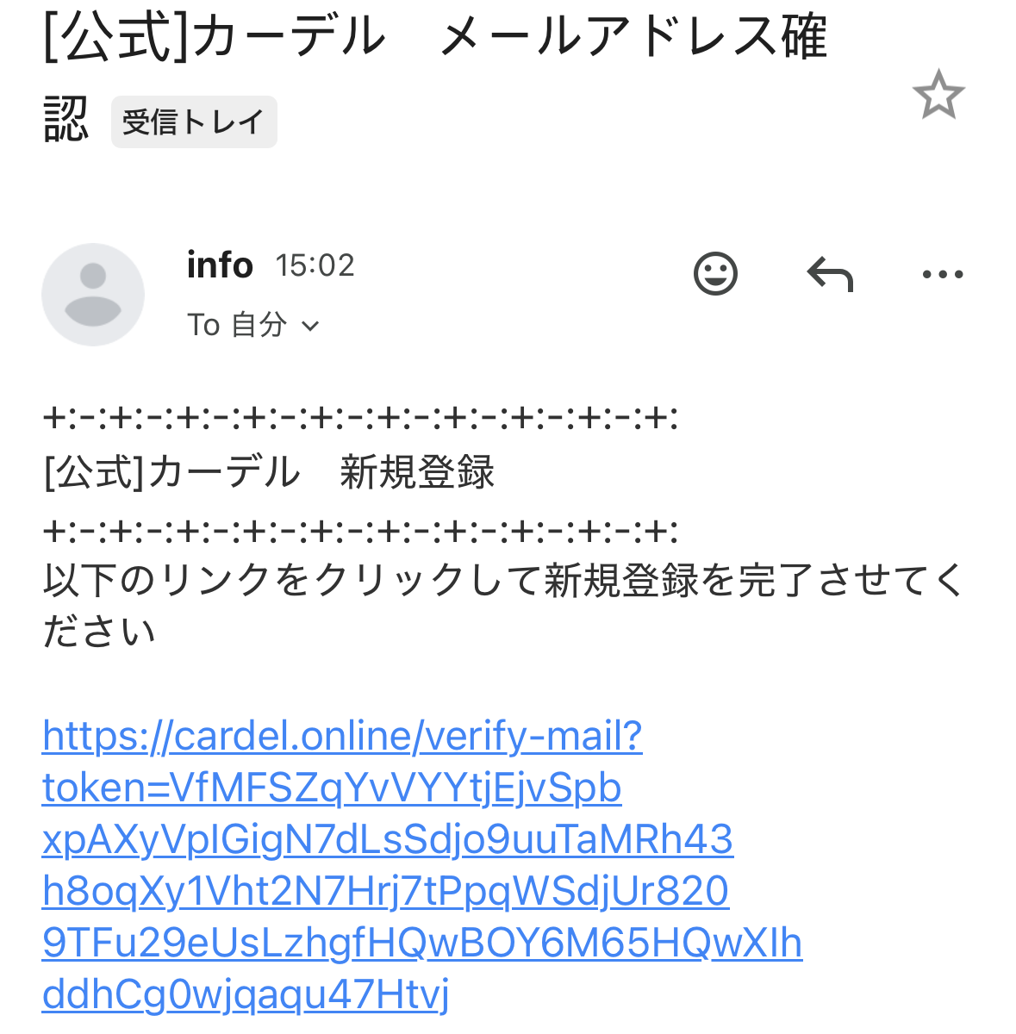Star this email message
Image resolution: width=1016 pixels, height=1034 pixels.
pyautogui.click(x=938, y=95)
